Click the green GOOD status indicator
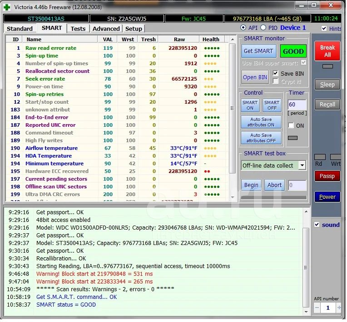 [293, 51]
